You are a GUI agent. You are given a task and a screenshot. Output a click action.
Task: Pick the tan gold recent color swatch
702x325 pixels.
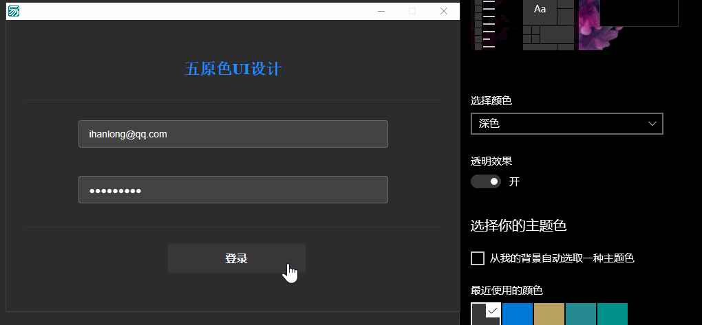tap(549, 314)
